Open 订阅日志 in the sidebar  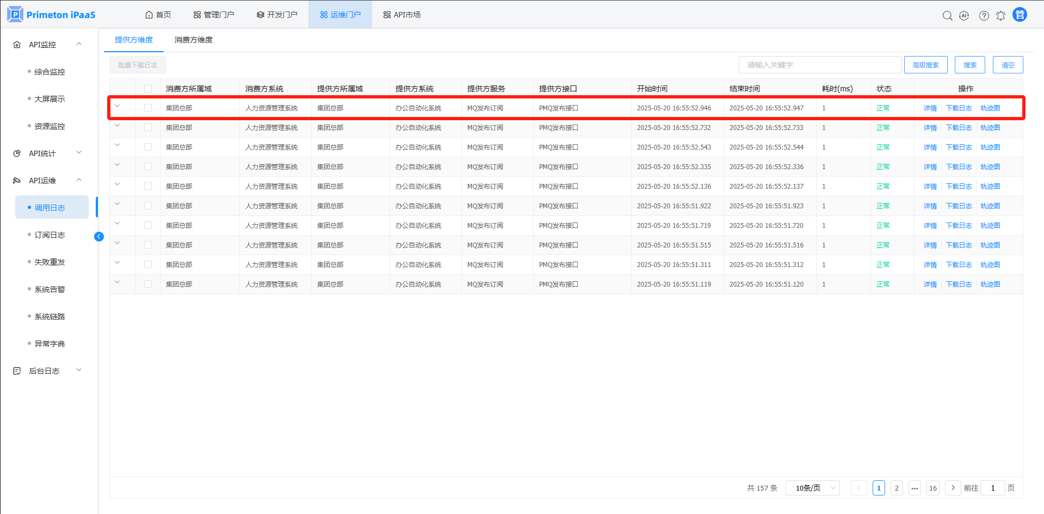click(x=50, y=235)
